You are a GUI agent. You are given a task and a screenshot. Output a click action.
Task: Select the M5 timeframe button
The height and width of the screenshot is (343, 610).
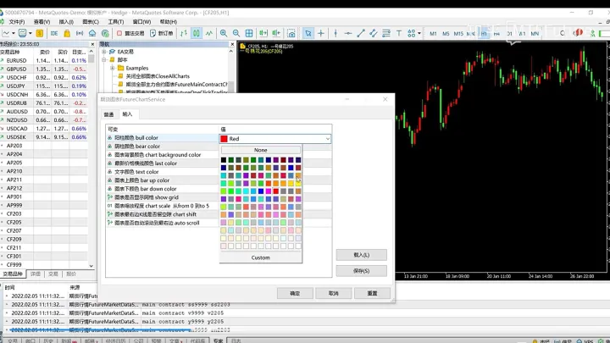tap(446, 34)
